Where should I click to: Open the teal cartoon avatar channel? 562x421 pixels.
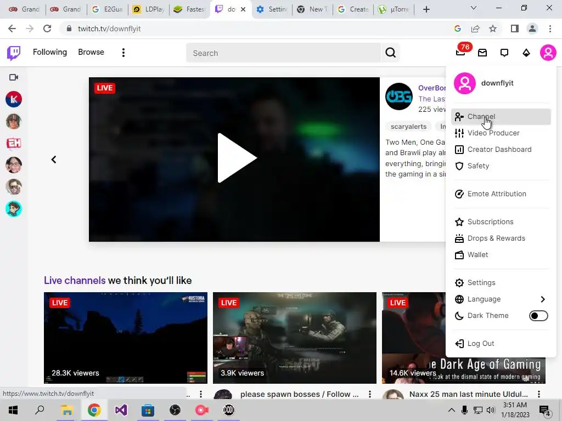pos(14,209)
